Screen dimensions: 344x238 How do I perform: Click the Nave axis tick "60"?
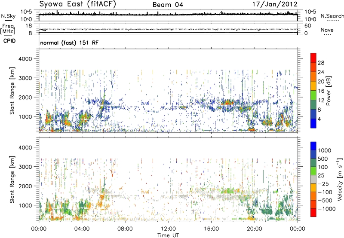(307, 26)
